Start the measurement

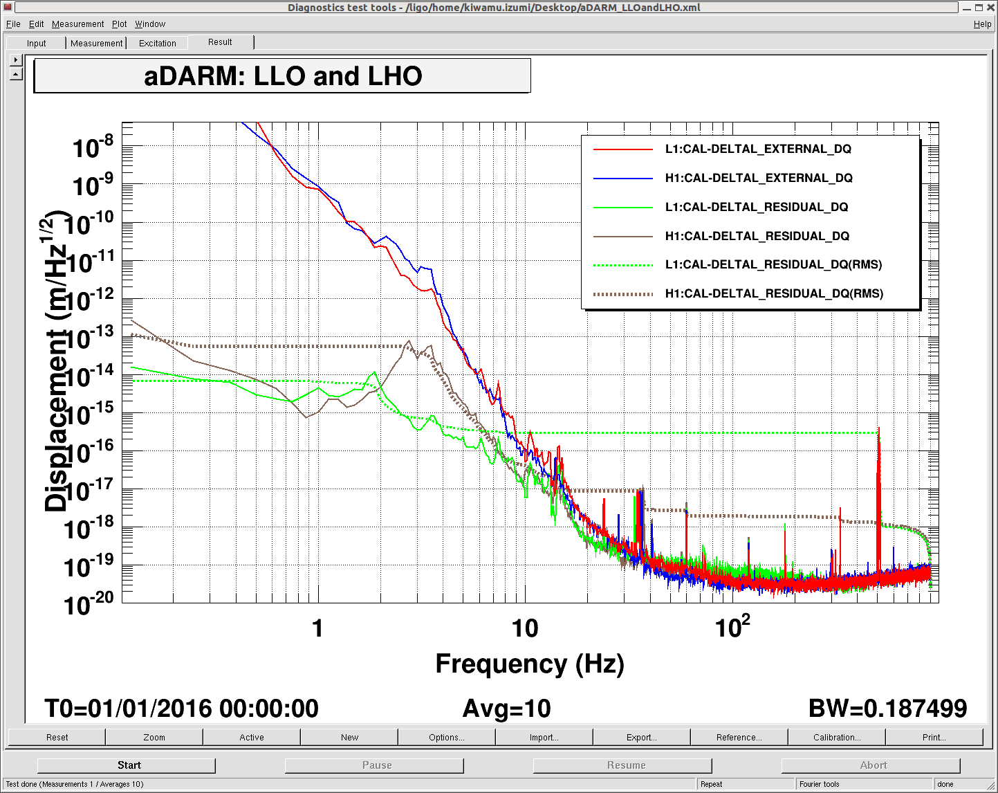pos(127,765)
